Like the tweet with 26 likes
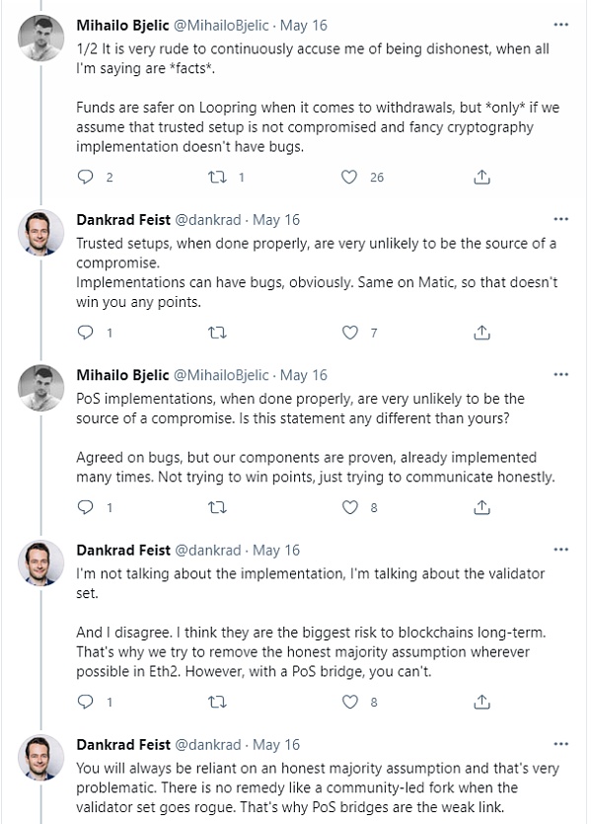Screen dimensions: 592x824 [348, 178]
